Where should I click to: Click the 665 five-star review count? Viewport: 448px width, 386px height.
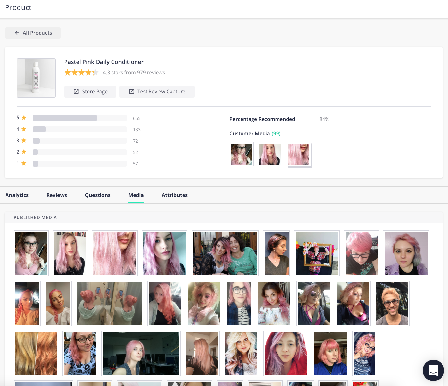(x=137, y=118)
